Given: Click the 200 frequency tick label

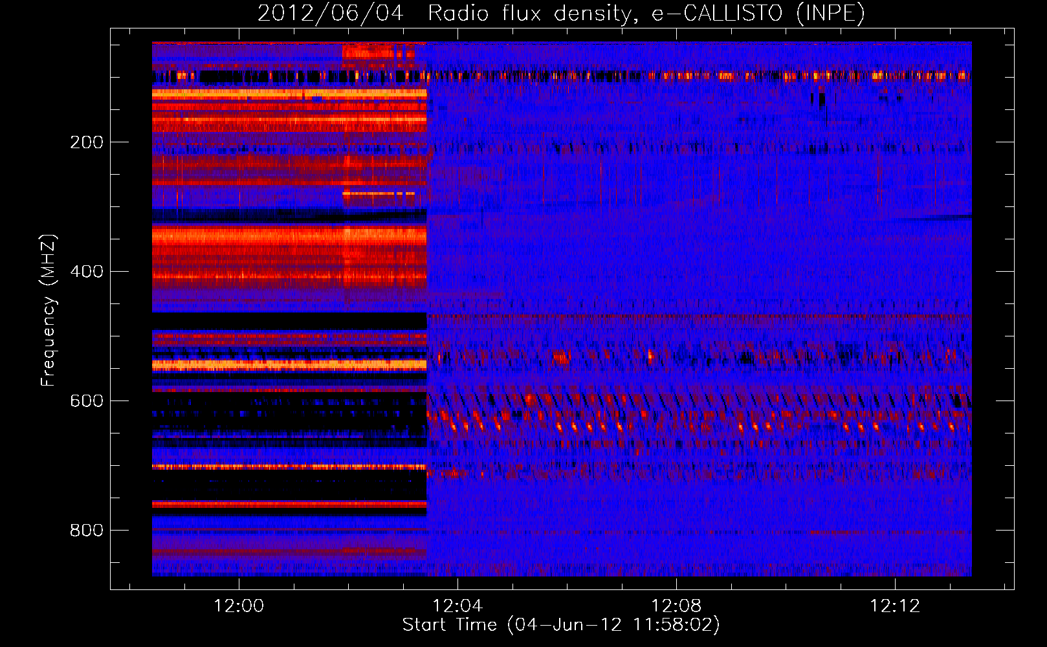Looking at the screenshot, I should pyautogui.click(x=87, y=142).
